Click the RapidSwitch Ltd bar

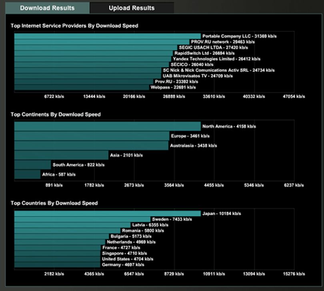click(x=93, y=53)
